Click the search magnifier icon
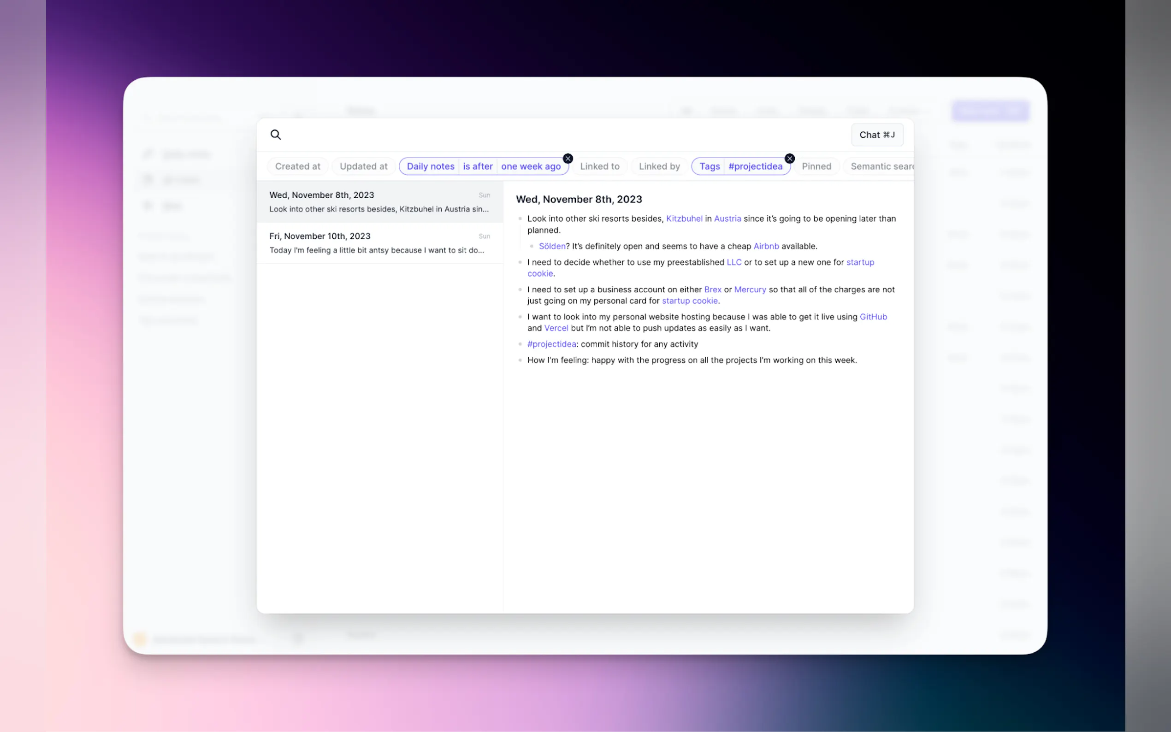This screenshot has height=732, width=1171. click(x=275, y=135)
